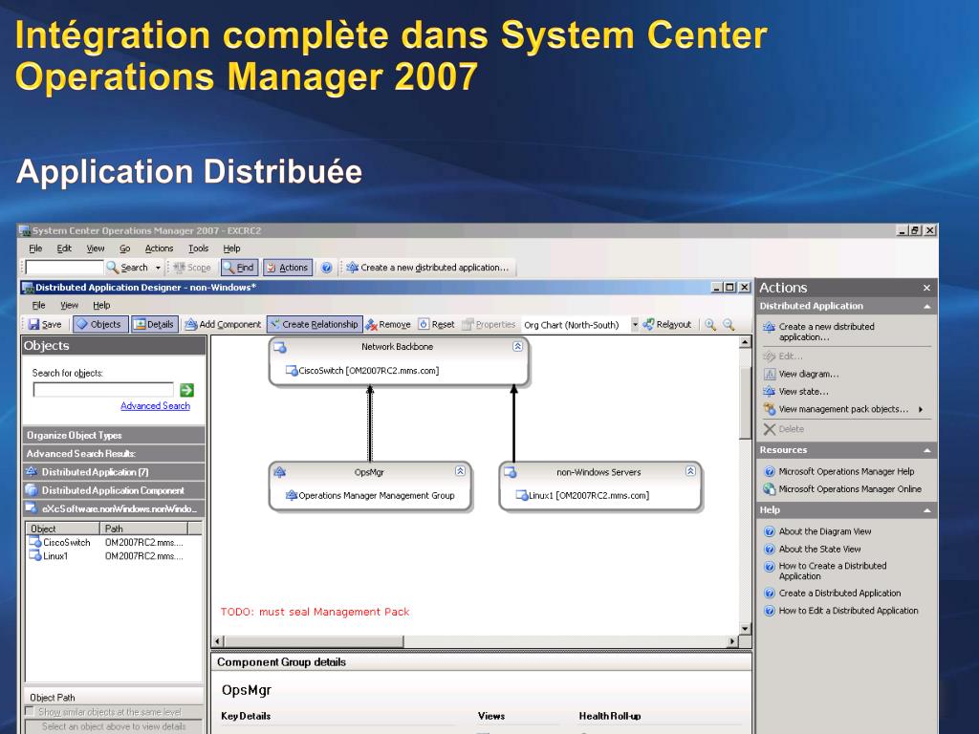Viewport: 979px width, 734px height.
Task: Collapse the Distributed Application actions section
Action: 927,307
